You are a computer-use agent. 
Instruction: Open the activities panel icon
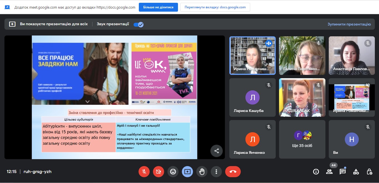356,172
